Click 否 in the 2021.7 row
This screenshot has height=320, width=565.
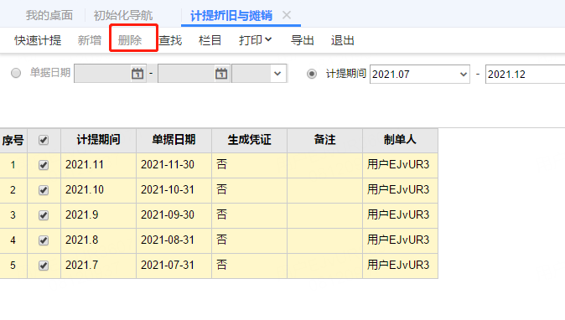tap(221, 265)
